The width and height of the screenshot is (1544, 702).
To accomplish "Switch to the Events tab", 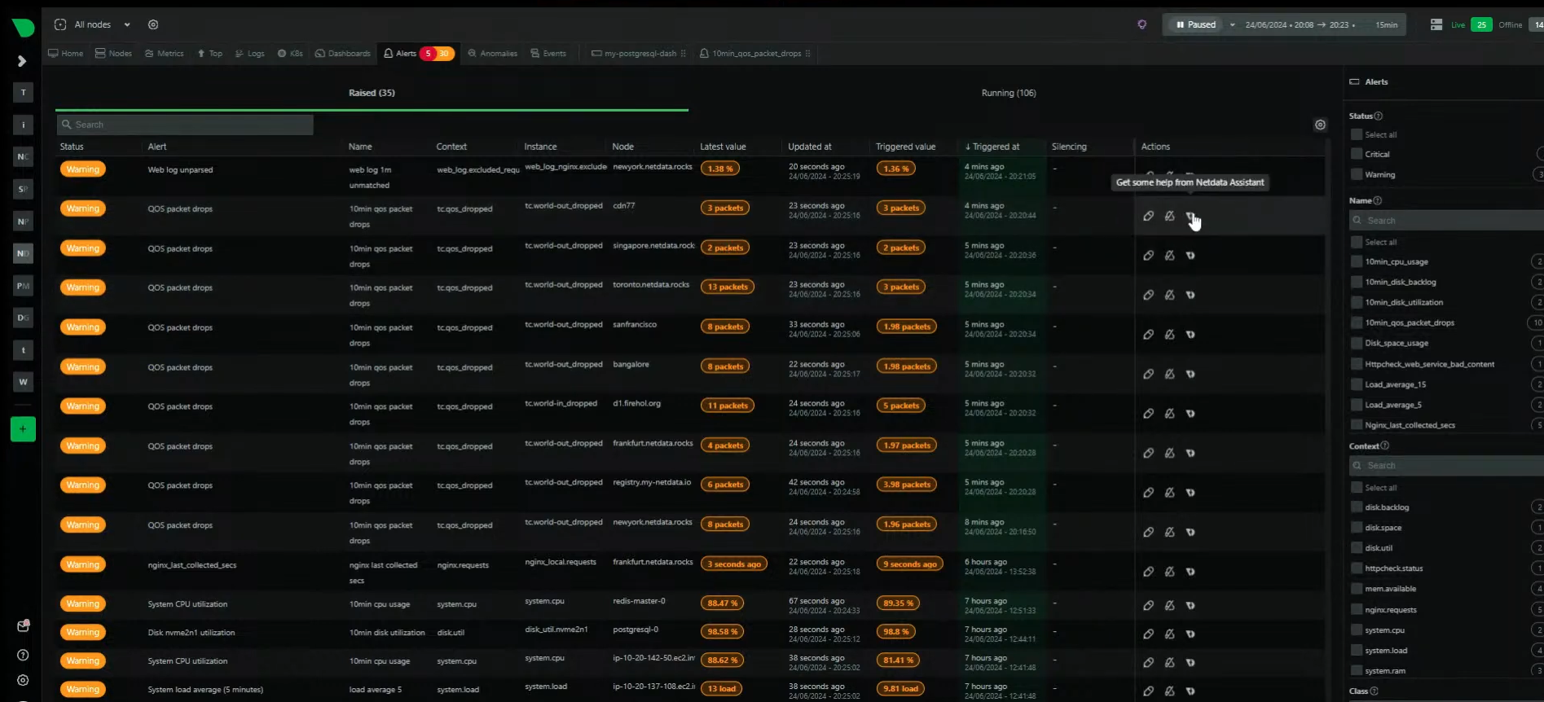I will point(548,53).
